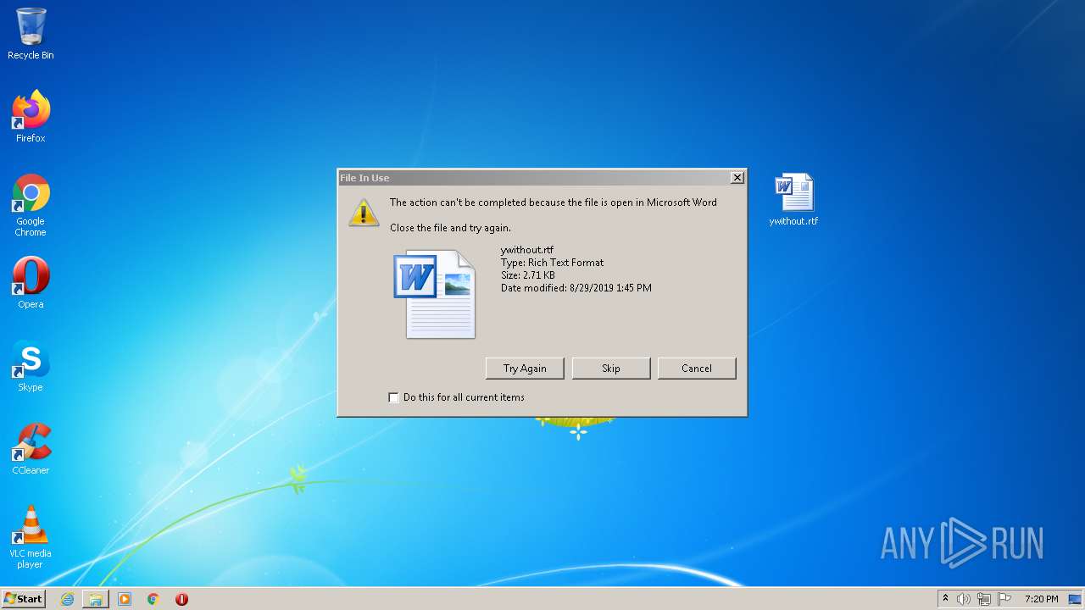The image size is (1085, 610).
Task: Open Chrome from the taskbar
Action: [153, 599]
